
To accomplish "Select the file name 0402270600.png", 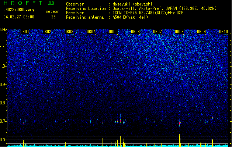I will tap(19, 10).
